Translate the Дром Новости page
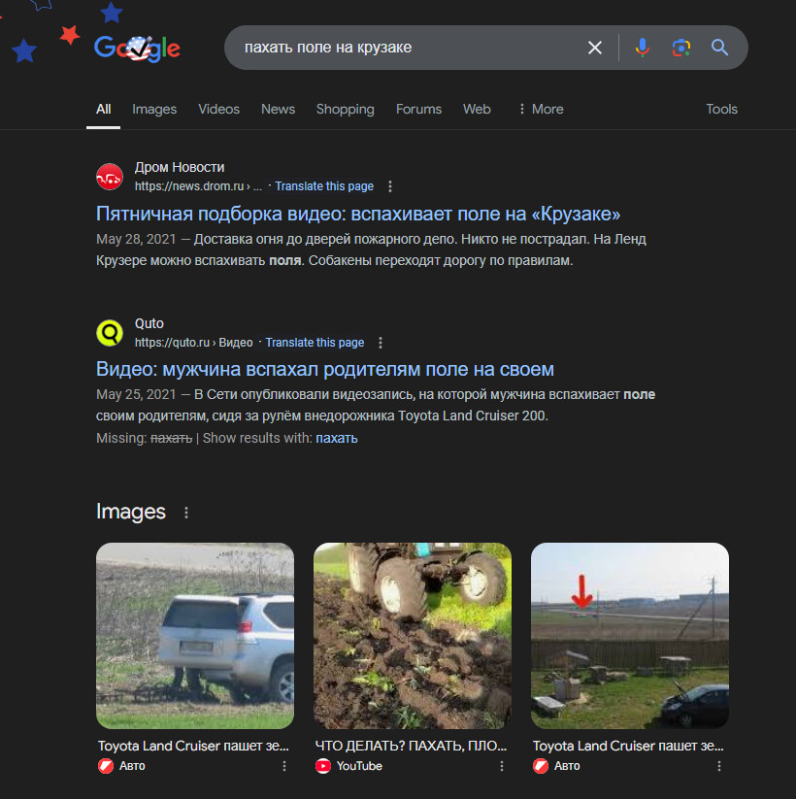 [324, 186]
